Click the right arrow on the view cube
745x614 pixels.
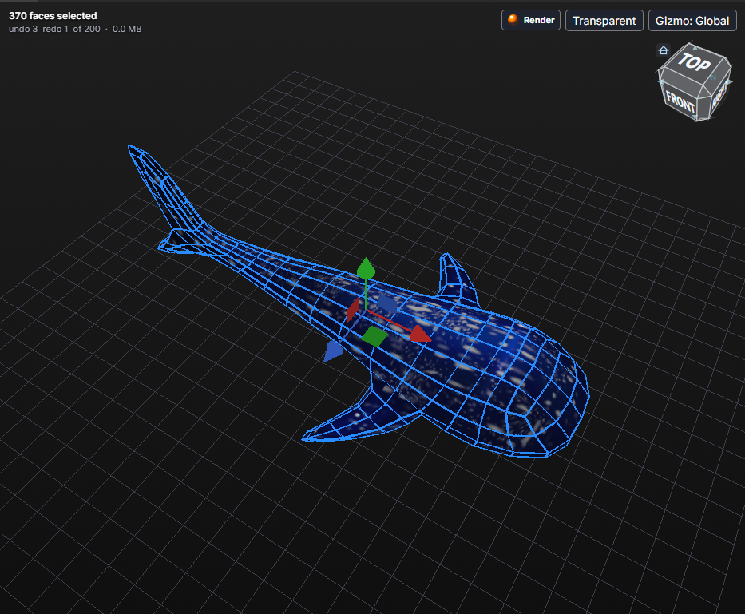coord(730,81)
